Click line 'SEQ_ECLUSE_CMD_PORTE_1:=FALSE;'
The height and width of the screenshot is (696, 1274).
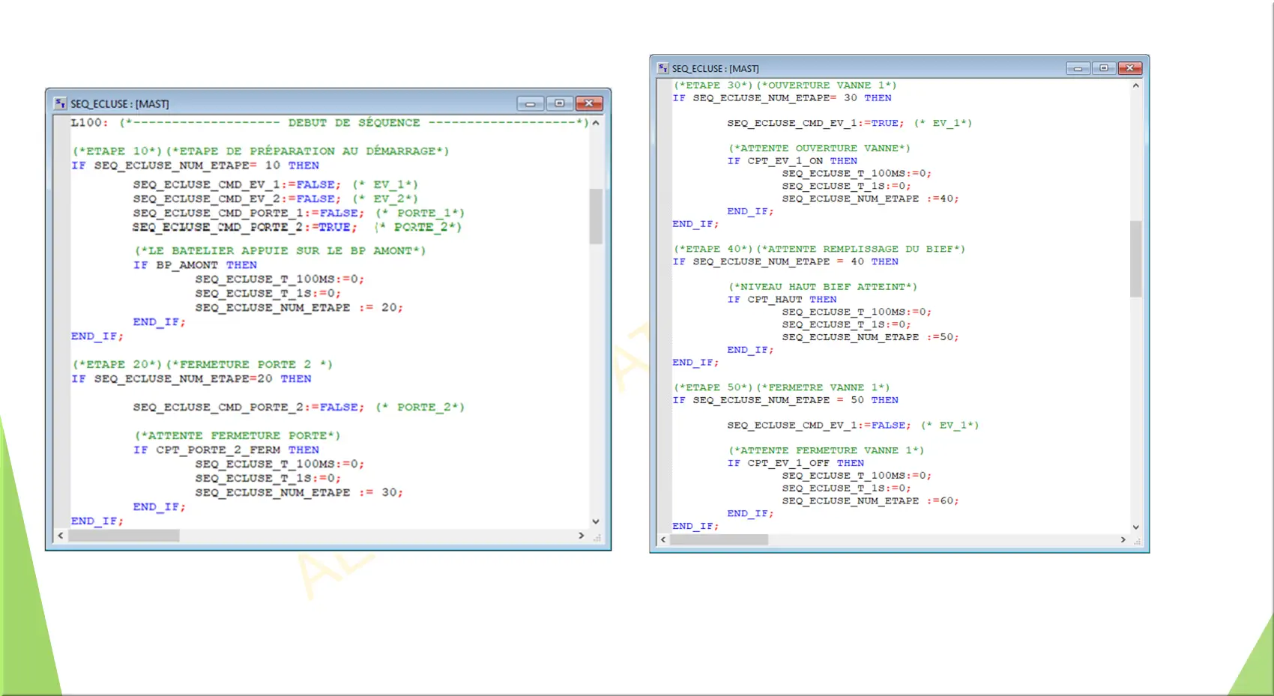(x=249, y=213)
